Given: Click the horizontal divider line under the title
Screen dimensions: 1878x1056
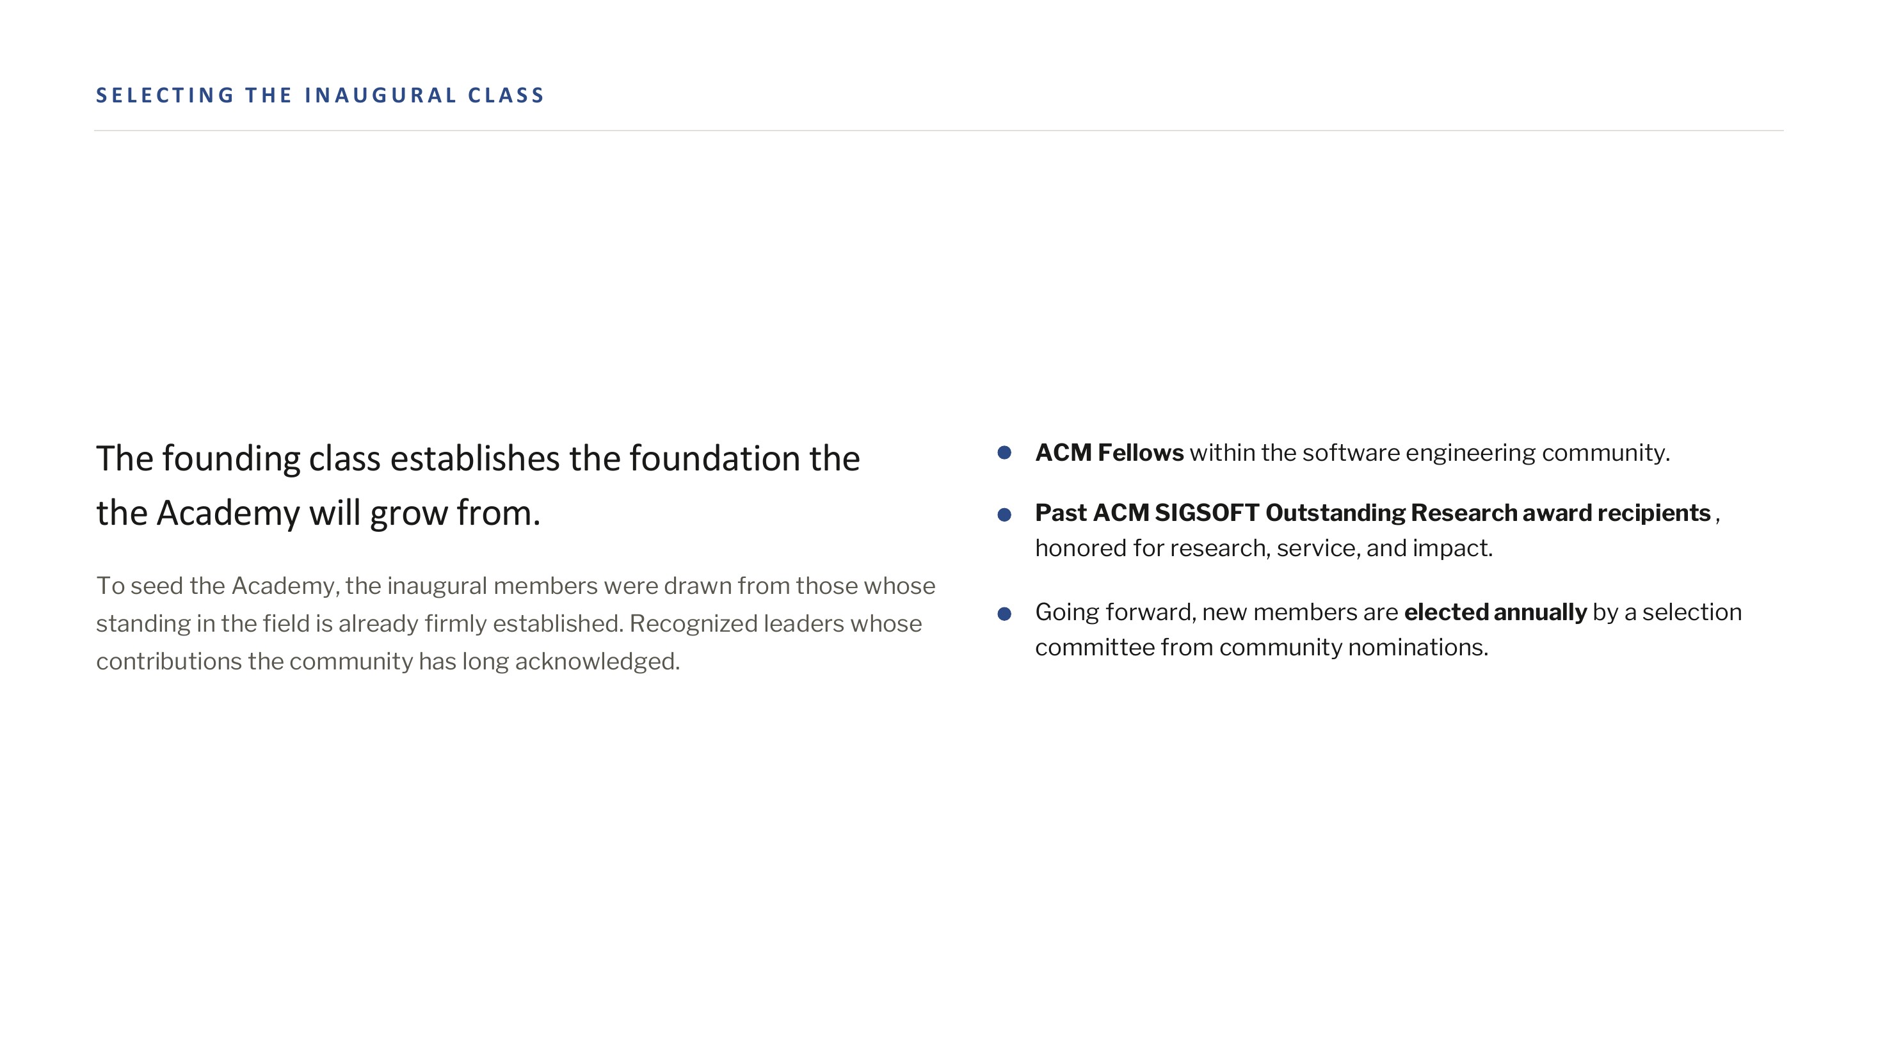Looking at the screenshot, I should [x=938, y=131].
